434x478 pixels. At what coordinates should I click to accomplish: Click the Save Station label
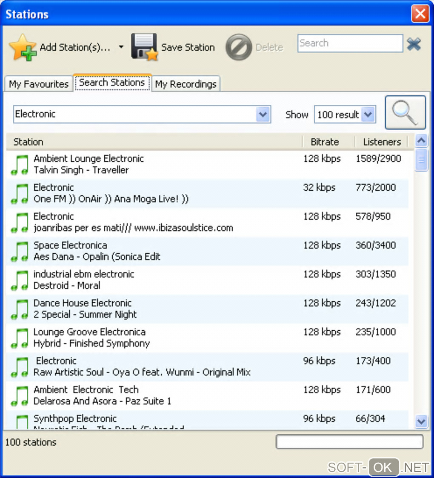188,47
